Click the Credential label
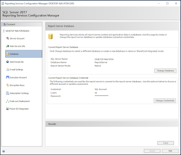 pyautogui.click(x=56, y=89)
